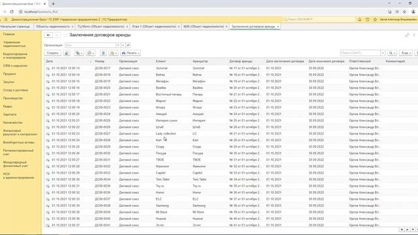Get link to form via chain icon
Image resolution: width=418 pixels, height=235 pixels.
[x=407, y=35]
